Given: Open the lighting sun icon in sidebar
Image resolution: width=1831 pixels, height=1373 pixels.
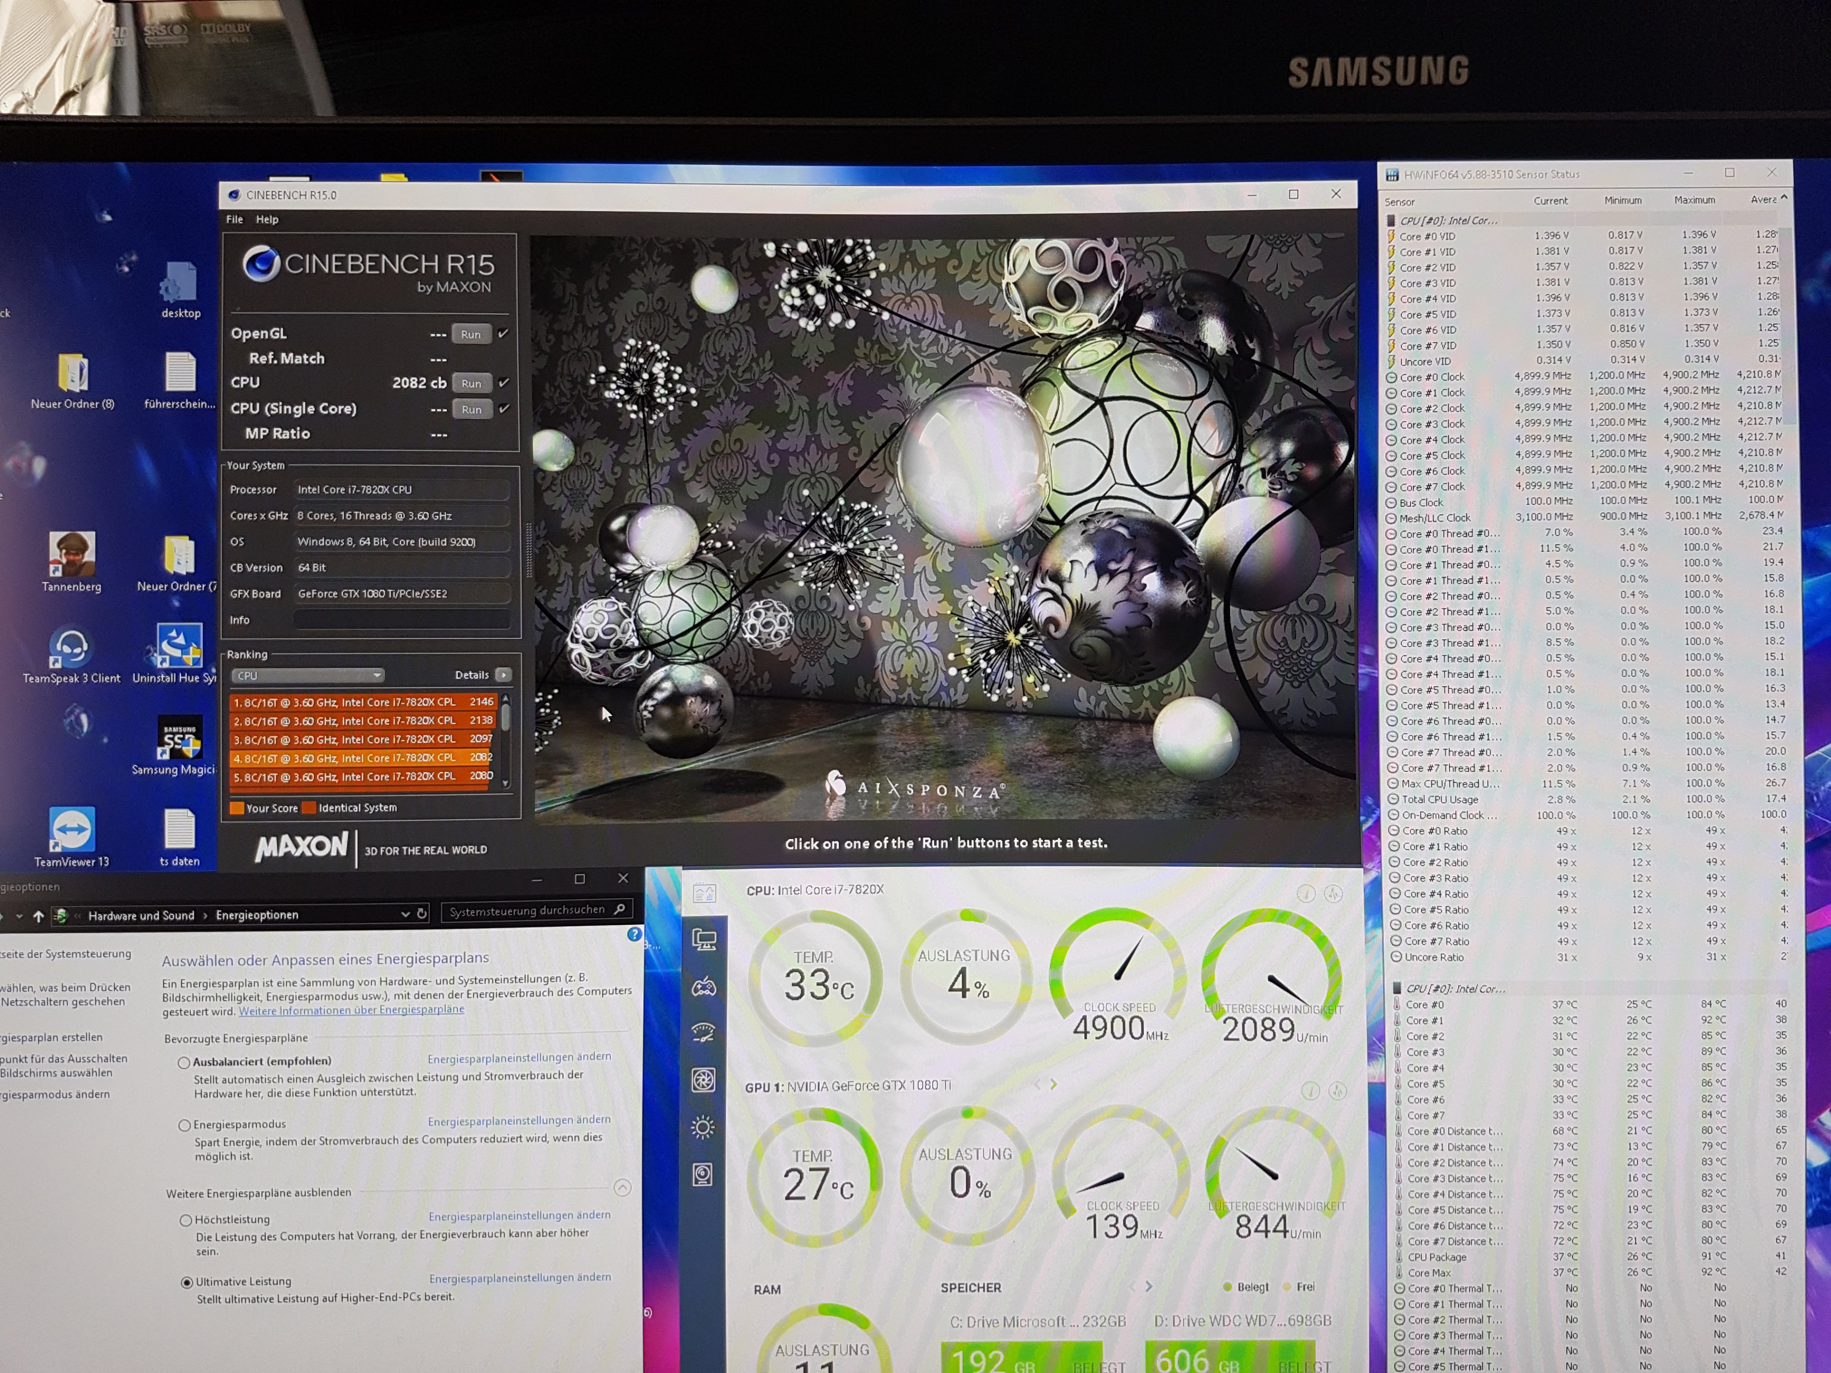Looking at the screenshot, I should tap(704, 1127).
